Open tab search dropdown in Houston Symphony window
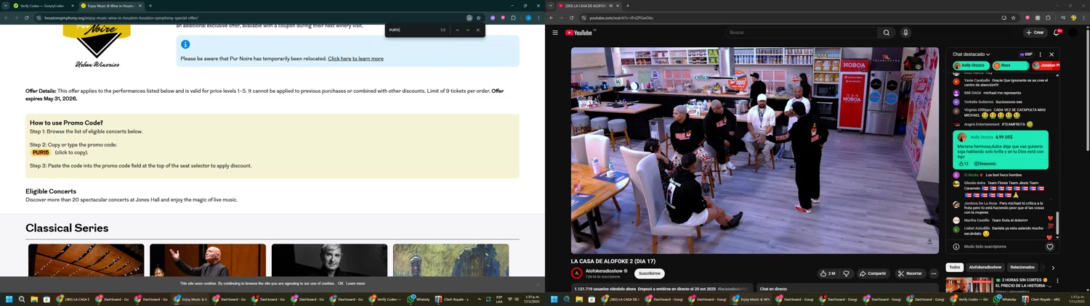Image resolution: width=1090 pixels, height=306 pixels. click(5, 6)
